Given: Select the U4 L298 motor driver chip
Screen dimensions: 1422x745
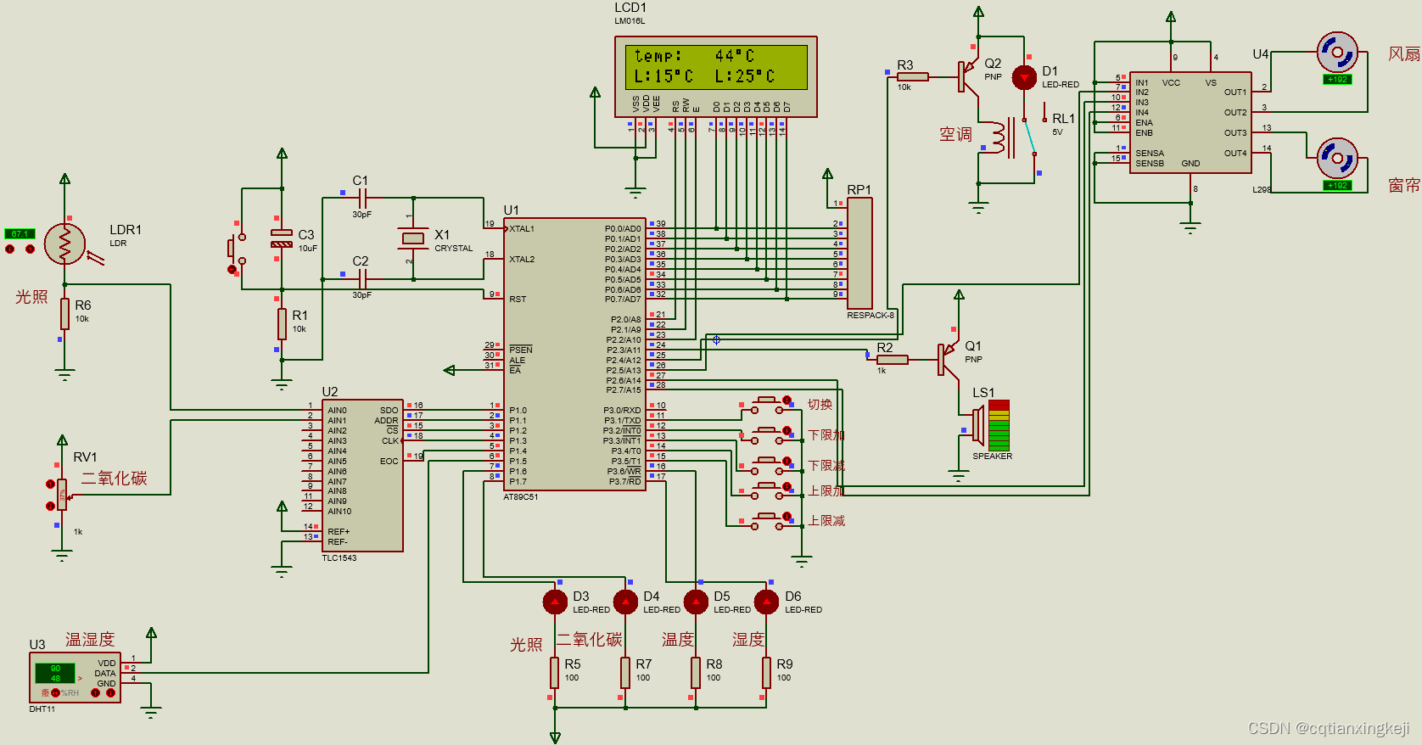Looking at the screenshot, I should click(x=1190, y=123).
